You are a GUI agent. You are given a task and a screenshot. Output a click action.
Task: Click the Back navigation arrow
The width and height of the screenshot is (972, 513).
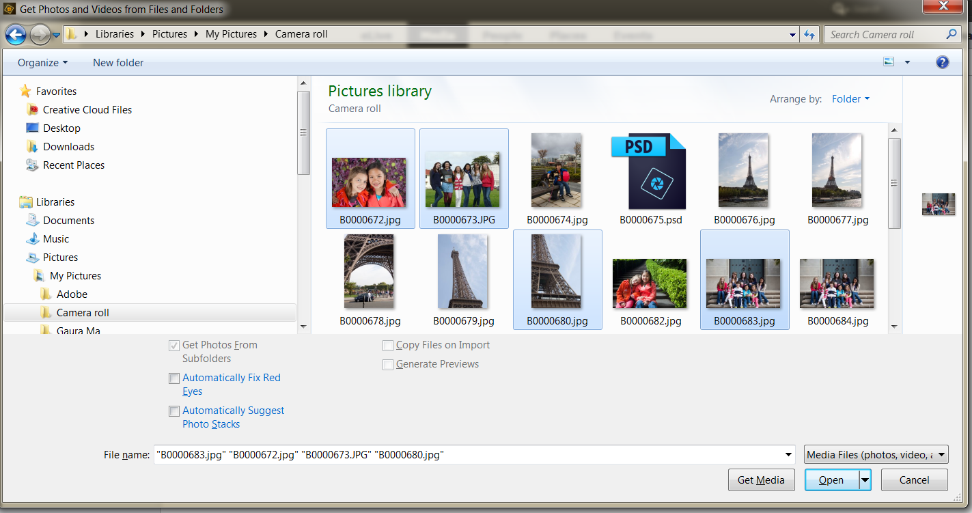[15, 34]
